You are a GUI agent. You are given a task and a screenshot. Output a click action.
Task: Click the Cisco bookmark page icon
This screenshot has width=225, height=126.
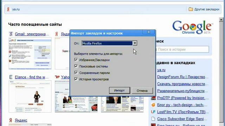coord(153,119)
